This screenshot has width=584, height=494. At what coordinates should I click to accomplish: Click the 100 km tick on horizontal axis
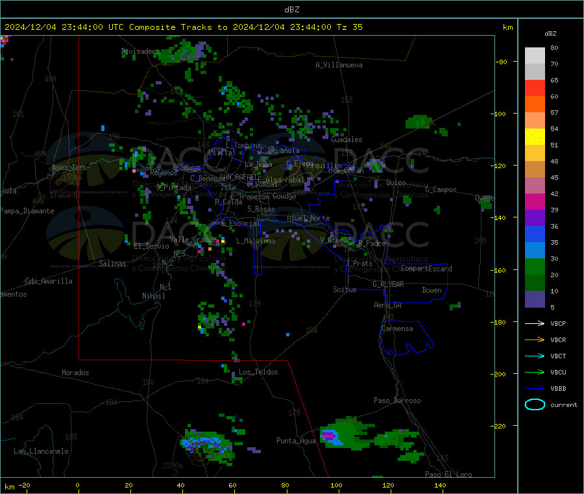pyautogui.click(x=336, y=485)
